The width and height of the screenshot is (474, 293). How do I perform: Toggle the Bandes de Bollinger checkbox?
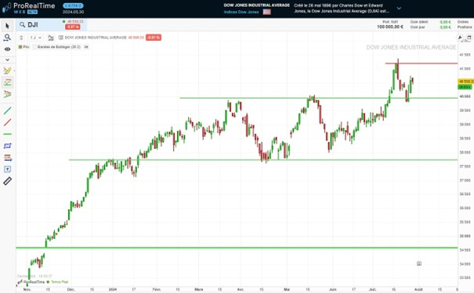[x=34, y=47]
